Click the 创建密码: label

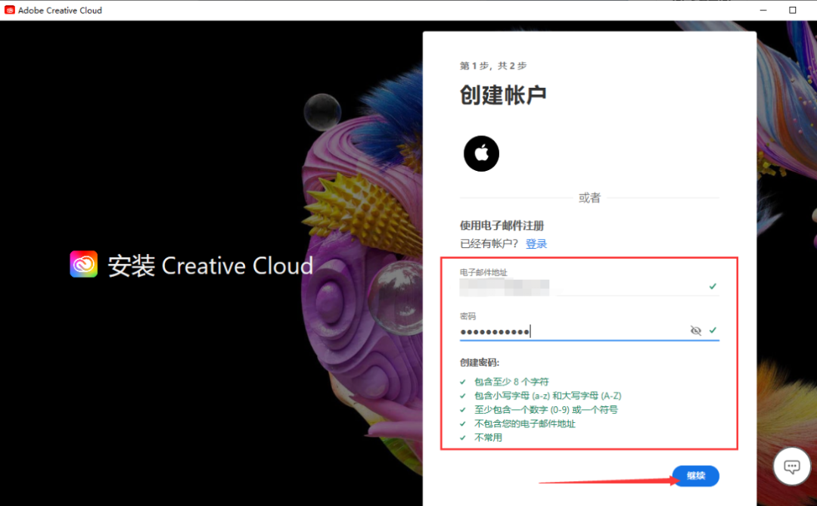480,363
